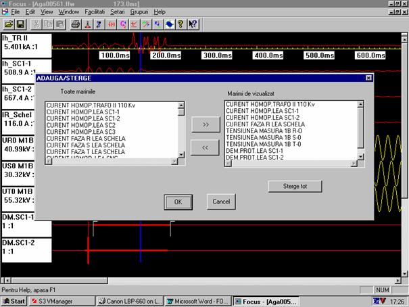Click down arrow of Toate marimile scrollbar

[x=181, y=160]
